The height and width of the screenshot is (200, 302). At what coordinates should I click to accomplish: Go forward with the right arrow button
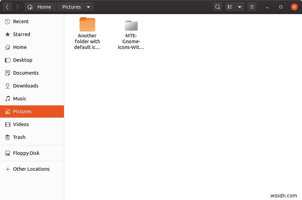[x=17, y=7]
